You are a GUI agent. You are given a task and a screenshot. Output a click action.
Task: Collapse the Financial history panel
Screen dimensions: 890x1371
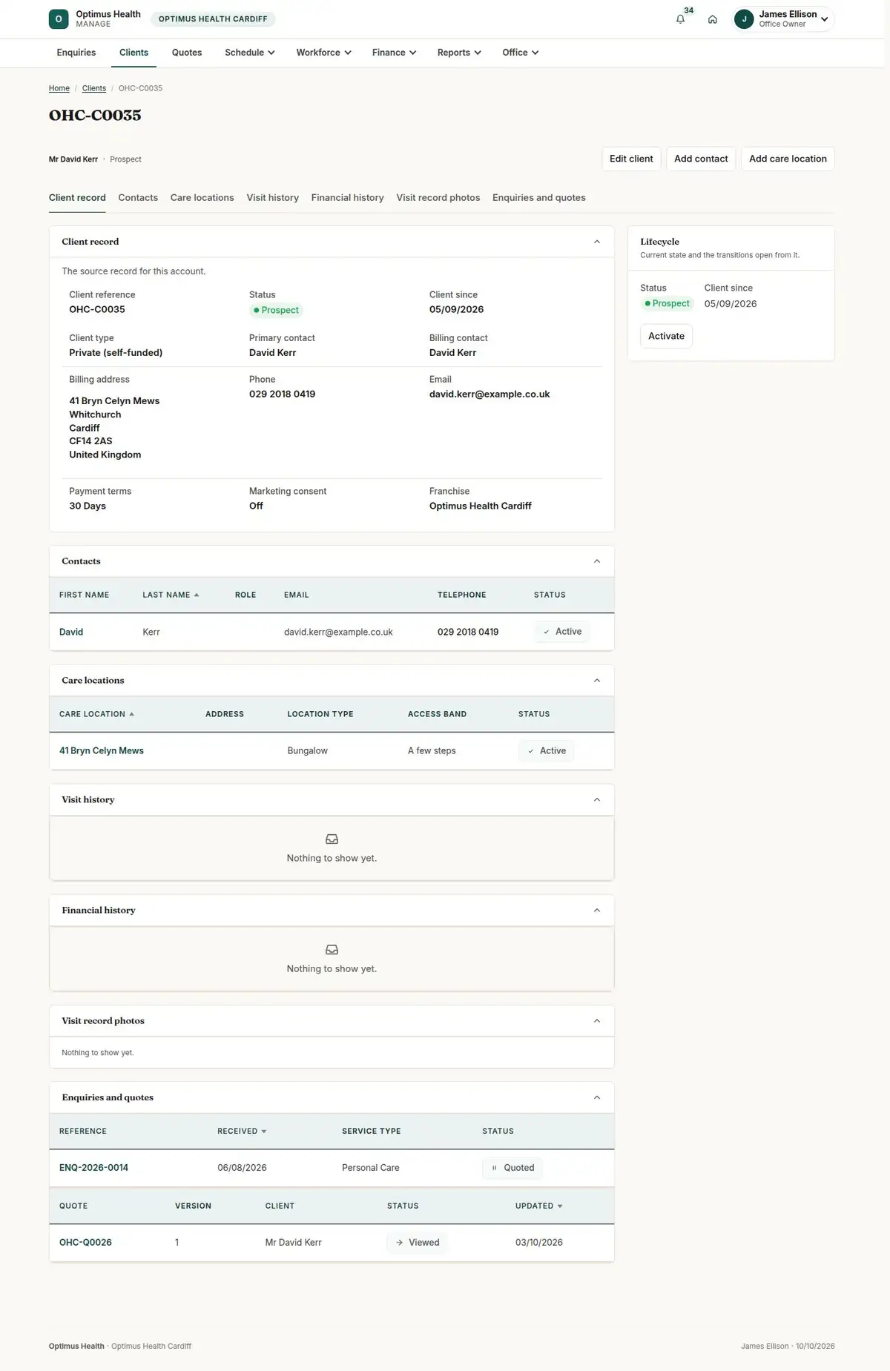[597, 911]
